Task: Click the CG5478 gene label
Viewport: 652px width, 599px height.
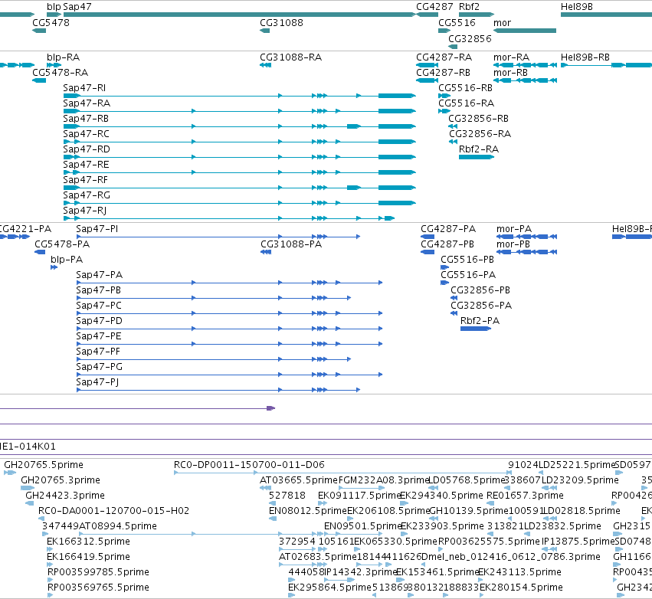Action: click(51, 23)
